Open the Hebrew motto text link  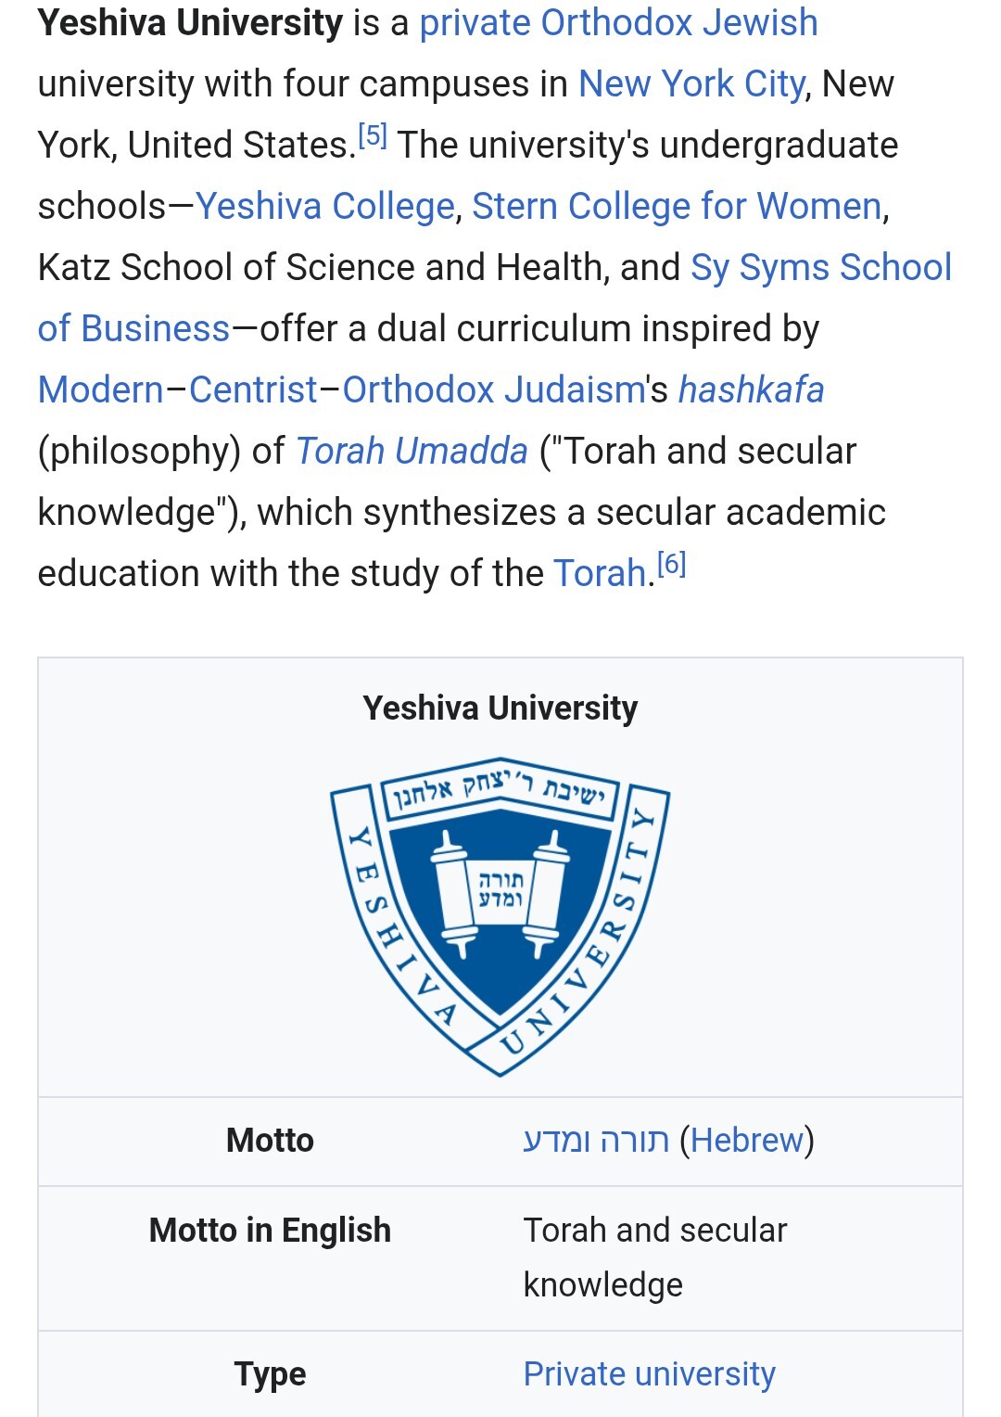596,1141
